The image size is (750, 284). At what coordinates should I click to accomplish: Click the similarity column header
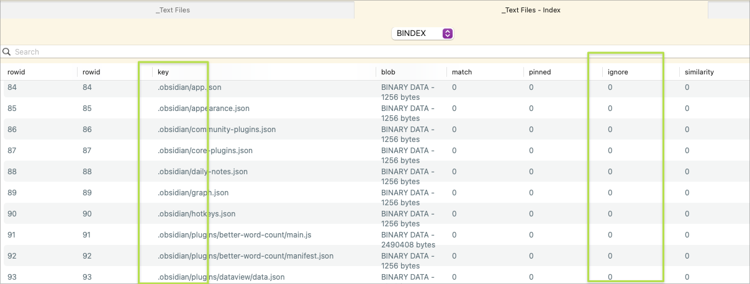coord(699,72)
